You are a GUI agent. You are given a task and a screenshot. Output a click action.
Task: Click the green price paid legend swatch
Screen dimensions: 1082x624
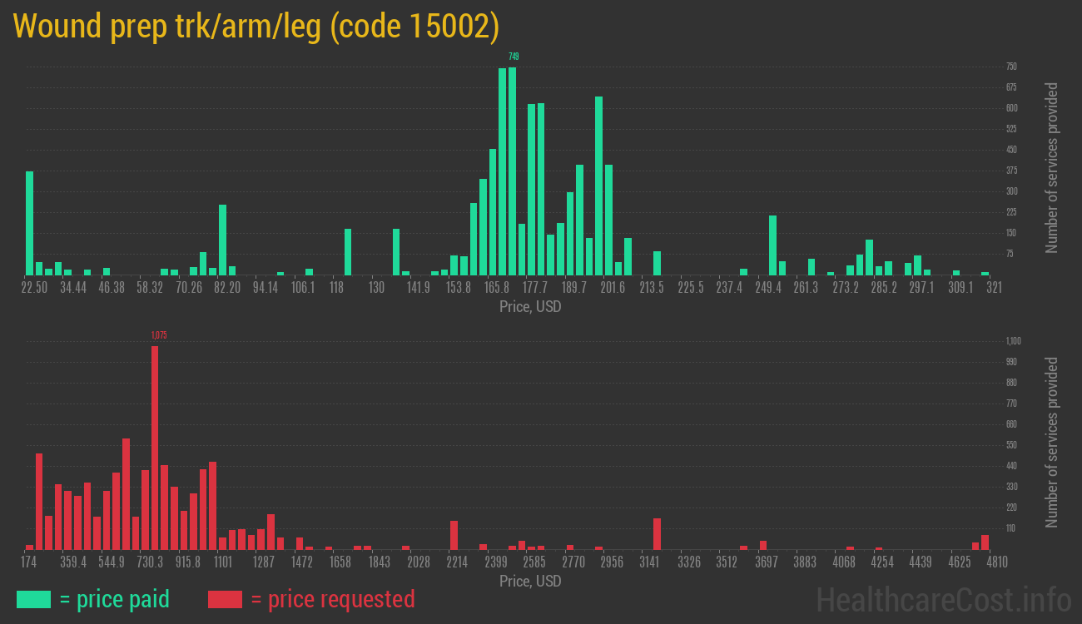(33, 599)
